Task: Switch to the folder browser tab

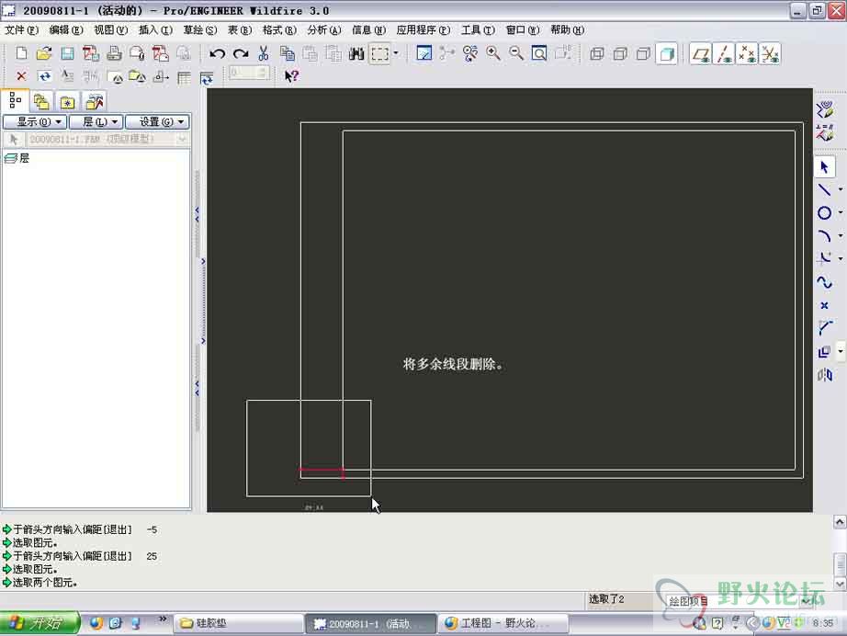Action: click(41, 102)
